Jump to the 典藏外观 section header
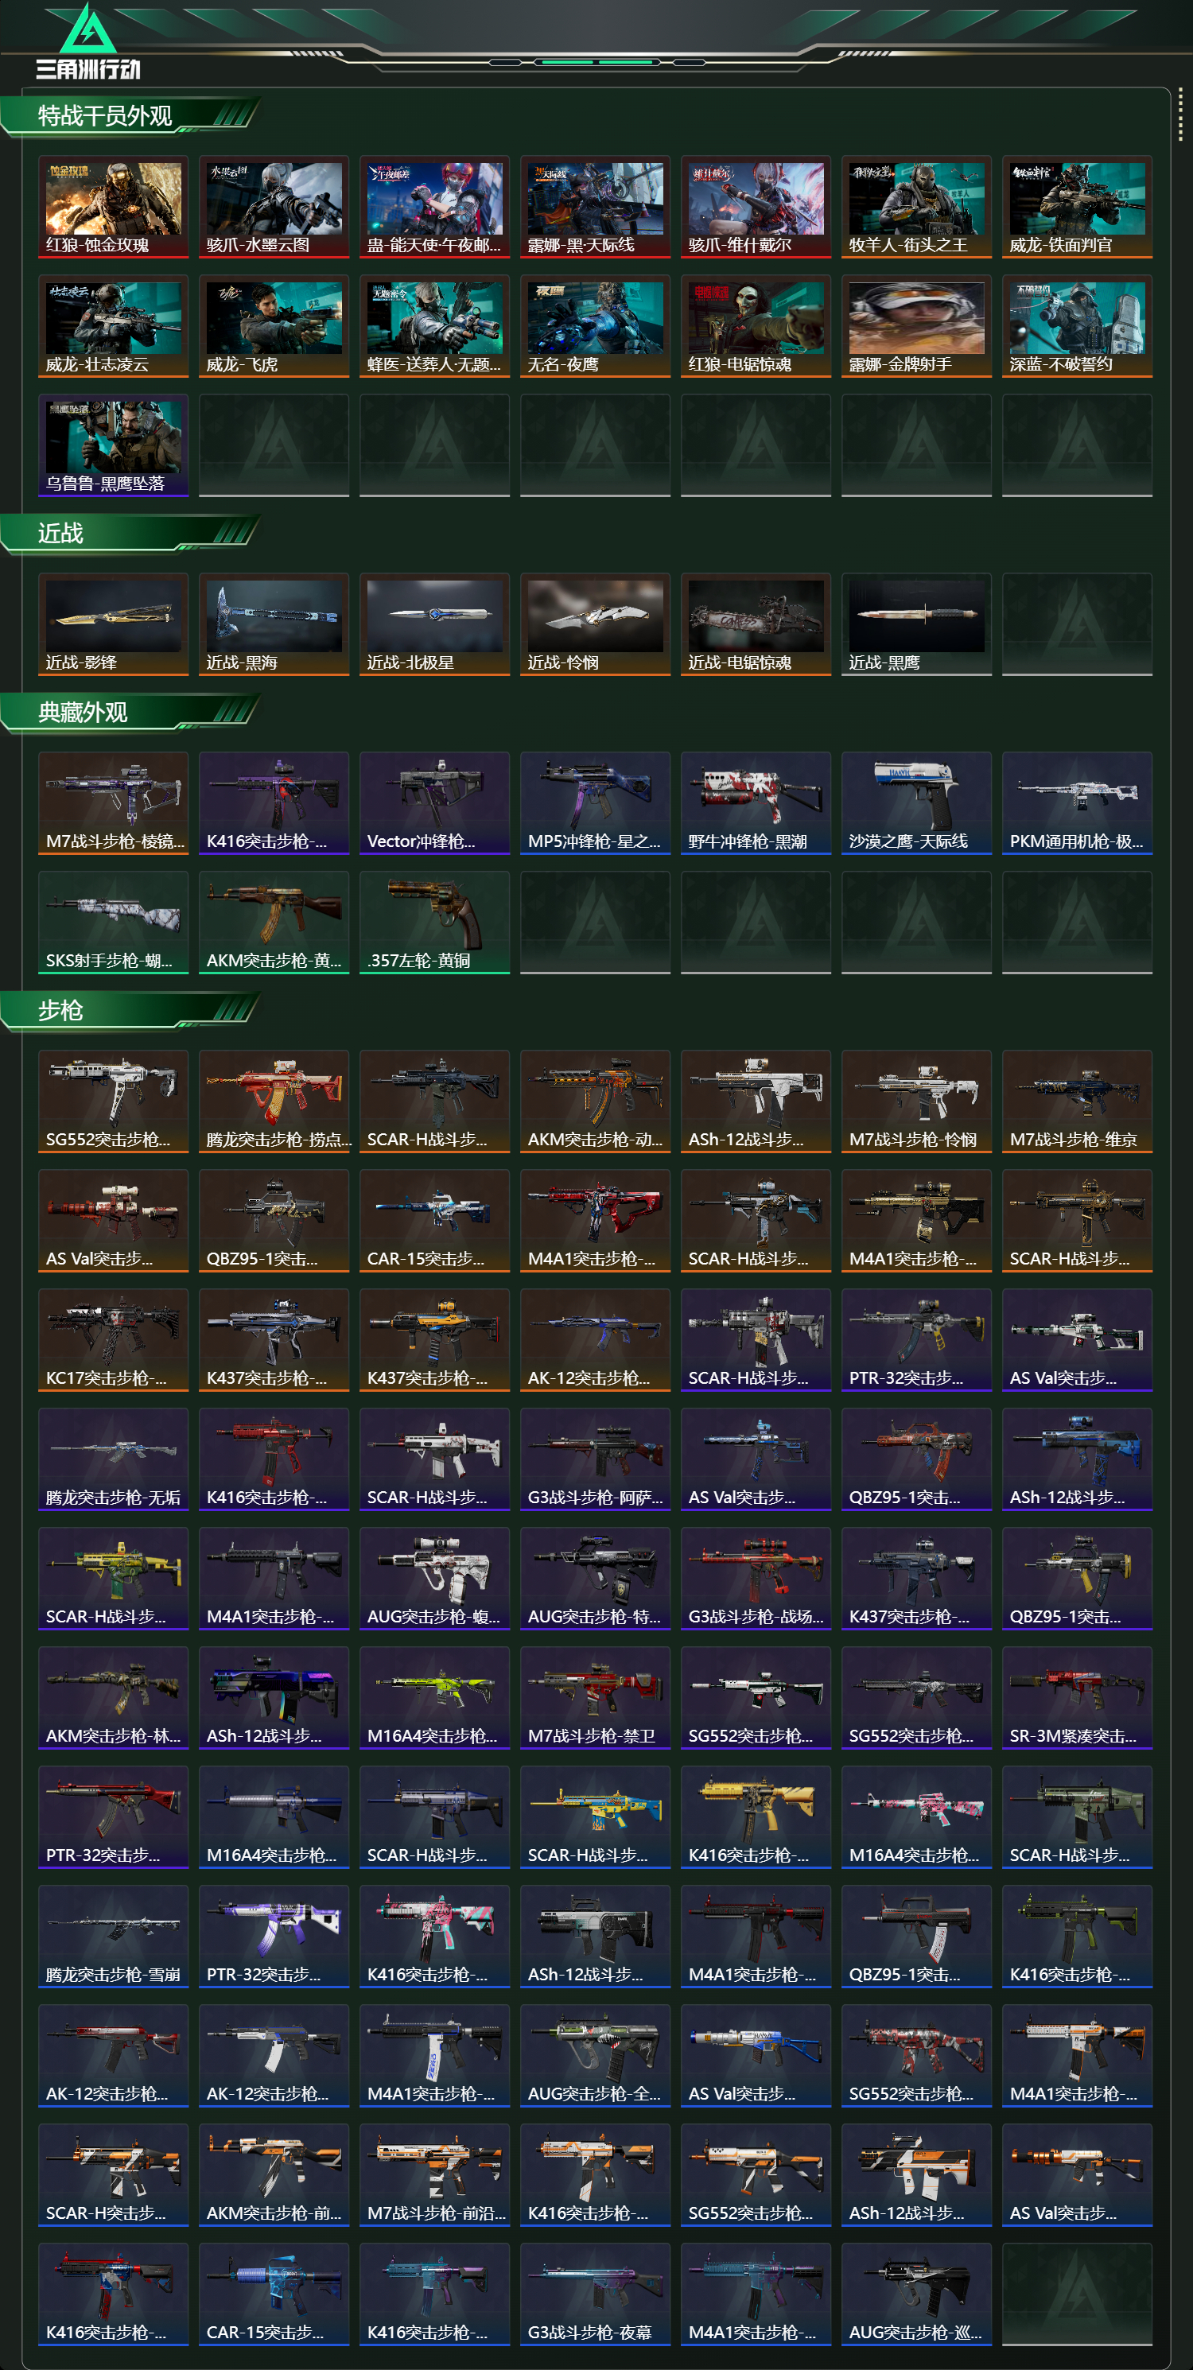The image size is (1193, 2370). [x=83, y=712]
